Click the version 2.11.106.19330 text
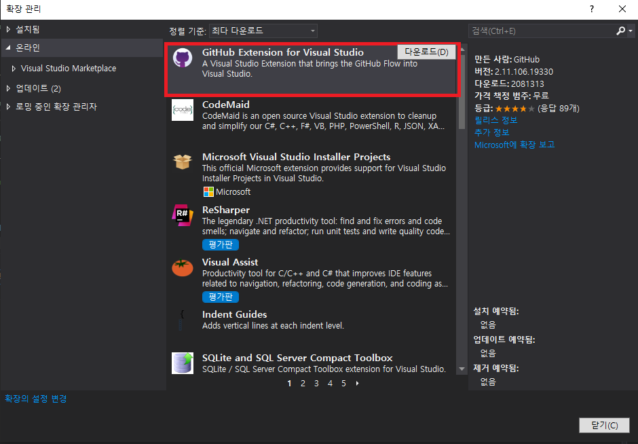The image size is (638, 444). (x=524, y=72)
